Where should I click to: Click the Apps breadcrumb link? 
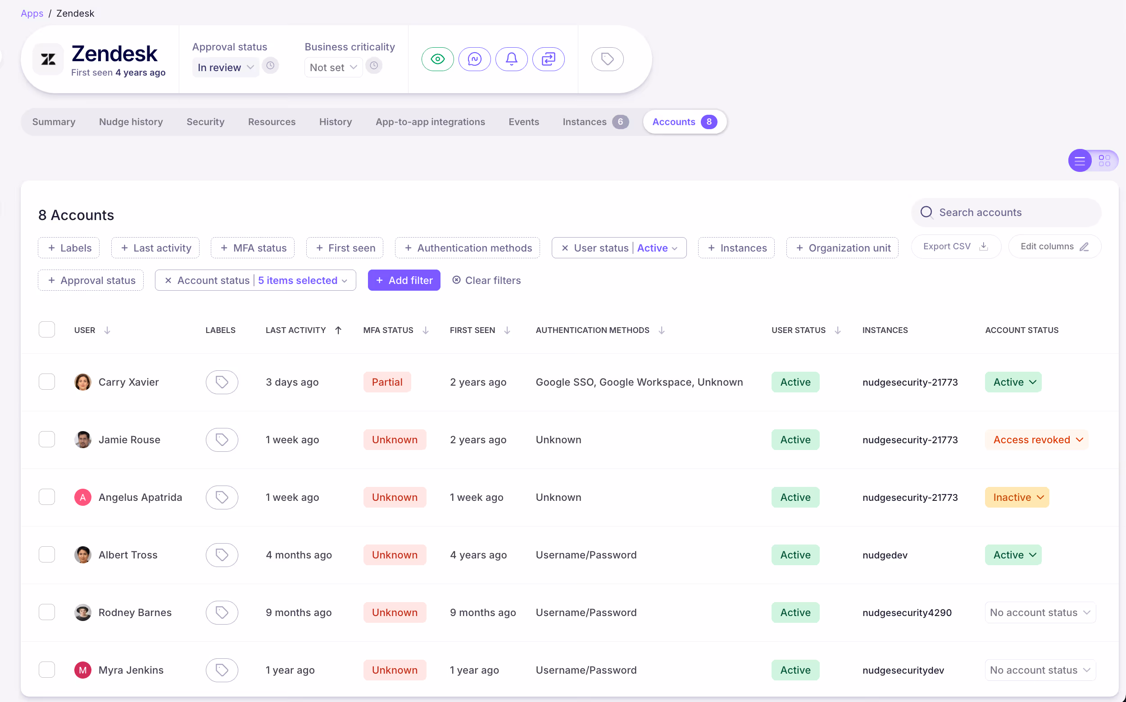32,13
